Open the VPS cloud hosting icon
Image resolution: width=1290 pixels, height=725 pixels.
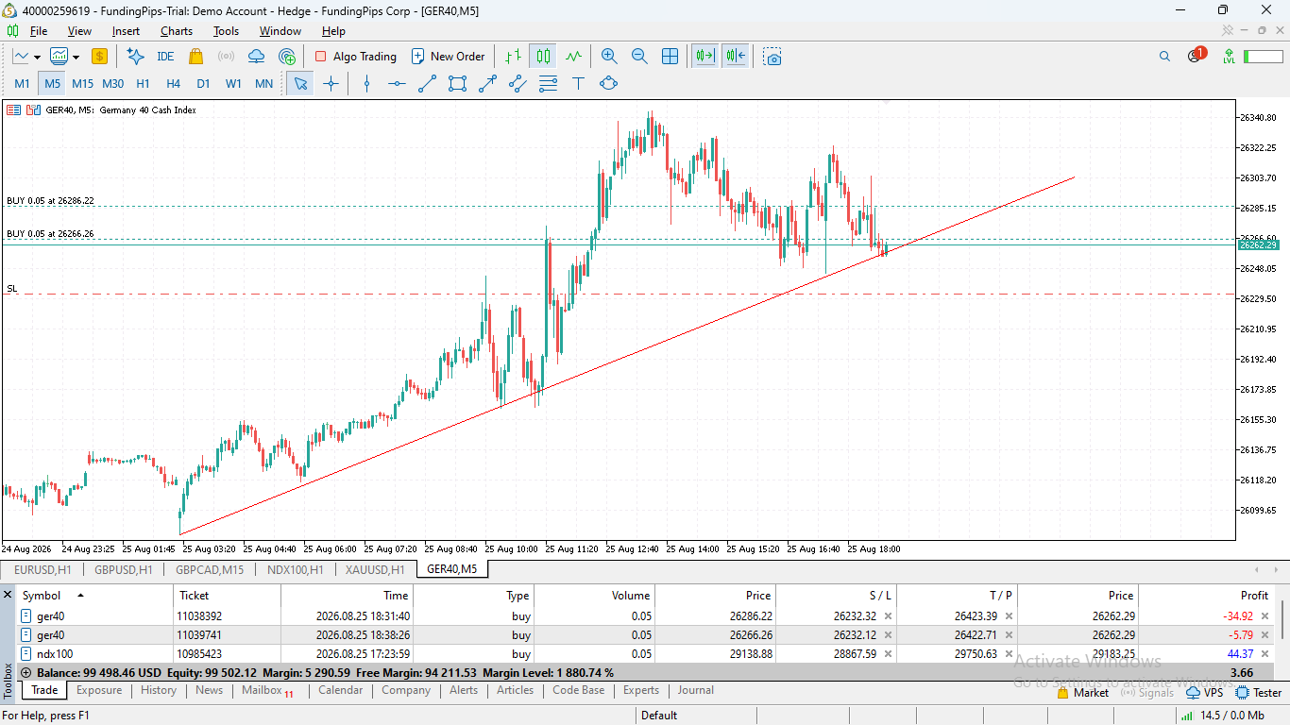[x=256, y=57]
